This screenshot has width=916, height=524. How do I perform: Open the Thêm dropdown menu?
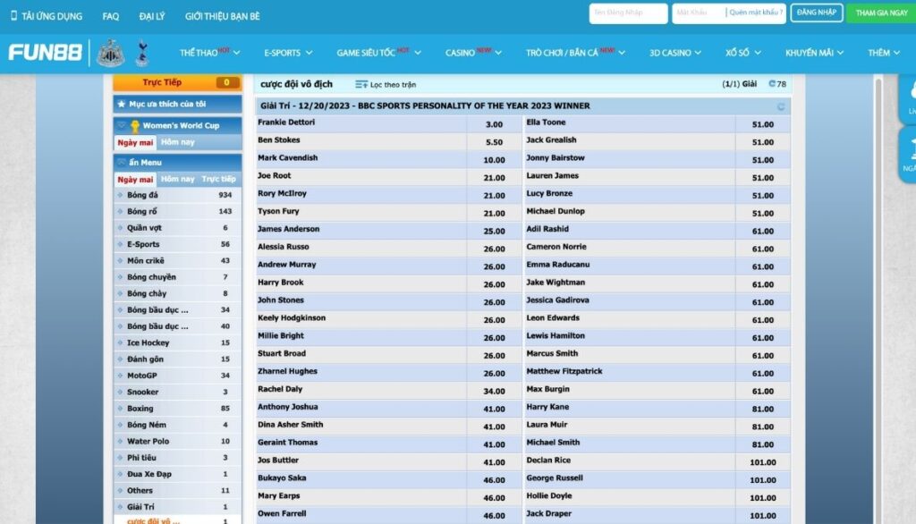point(883,53)
